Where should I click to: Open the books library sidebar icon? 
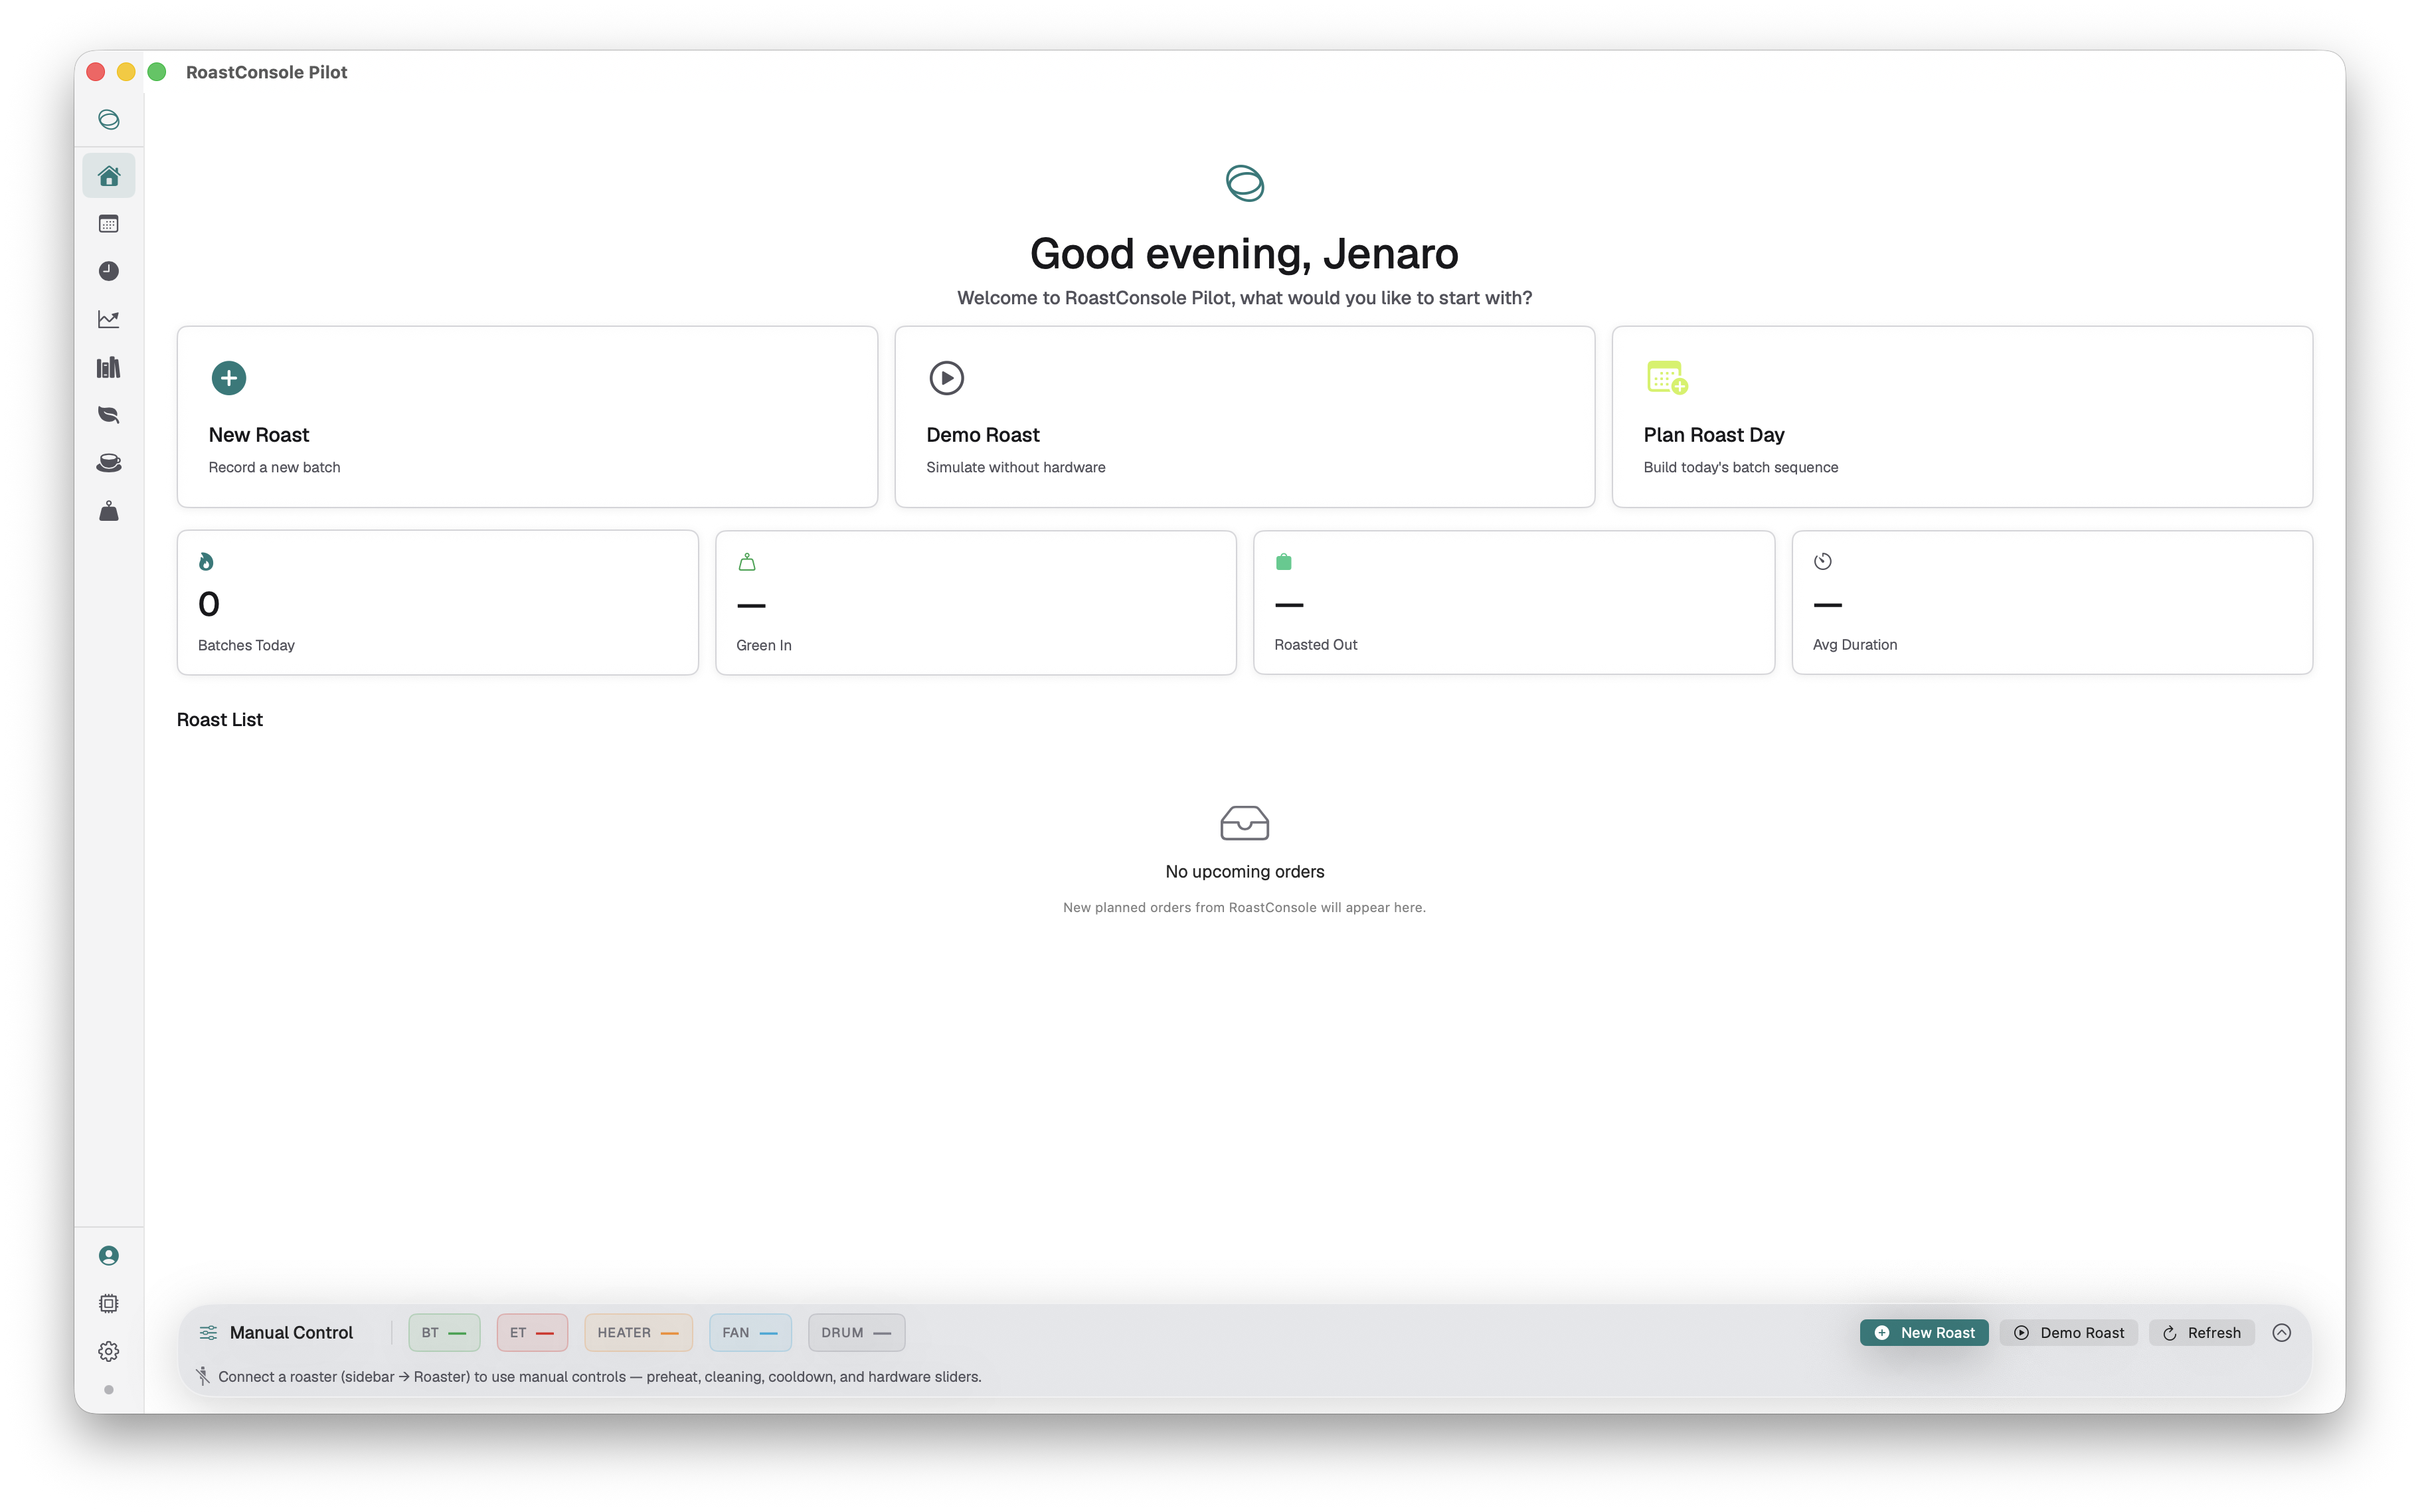[x=109, y=367]
